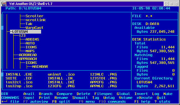
Task: Click the Enter file option
Action: coord(10,102)
